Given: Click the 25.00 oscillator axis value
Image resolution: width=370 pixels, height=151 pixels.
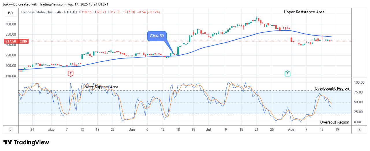Looking at the screenshot, I should pos(359,112).
